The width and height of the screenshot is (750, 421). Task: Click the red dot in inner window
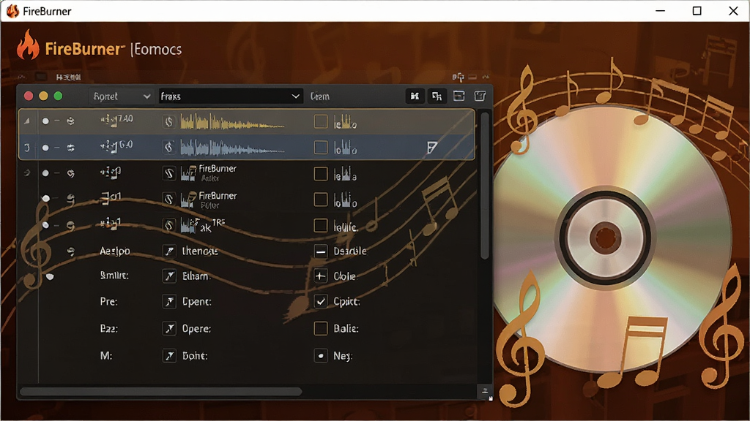coord(29,96)
